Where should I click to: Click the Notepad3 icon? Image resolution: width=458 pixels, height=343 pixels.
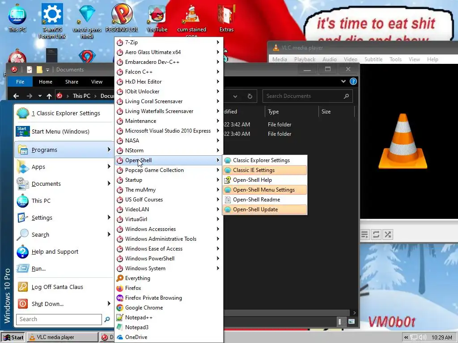click(120, 327)
